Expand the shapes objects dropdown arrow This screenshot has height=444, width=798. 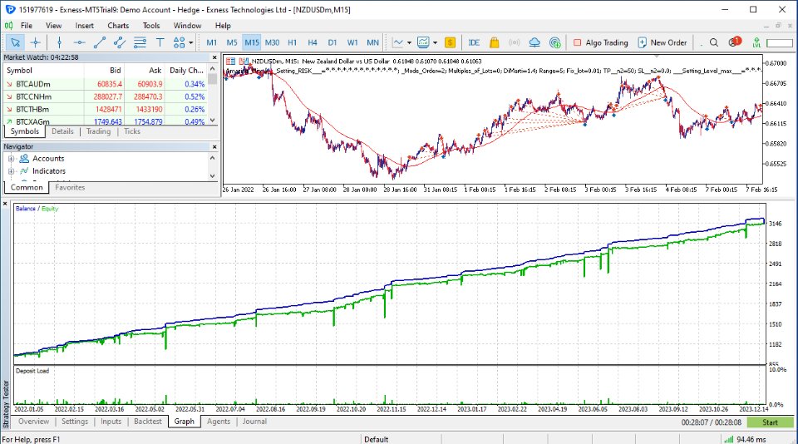[191, 42]
